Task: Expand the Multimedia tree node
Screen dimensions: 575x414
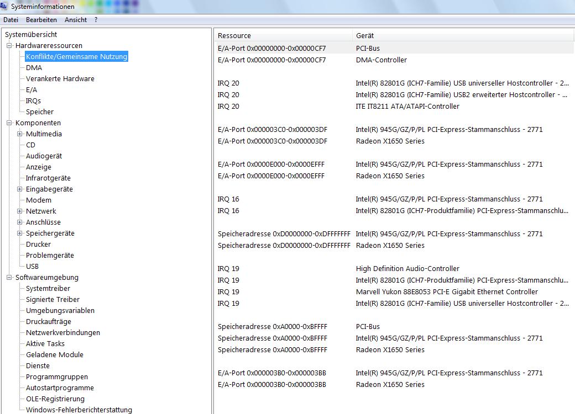Action: coord(20,134)
